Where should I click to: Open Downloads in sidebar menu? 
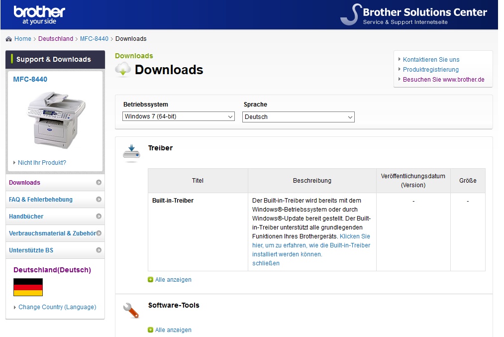(x=55, y=182)
